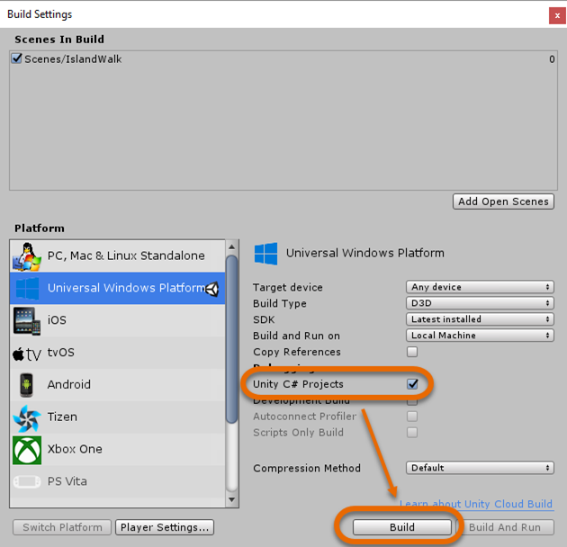Open the SDK dropdown showing Latest installed

480,319
